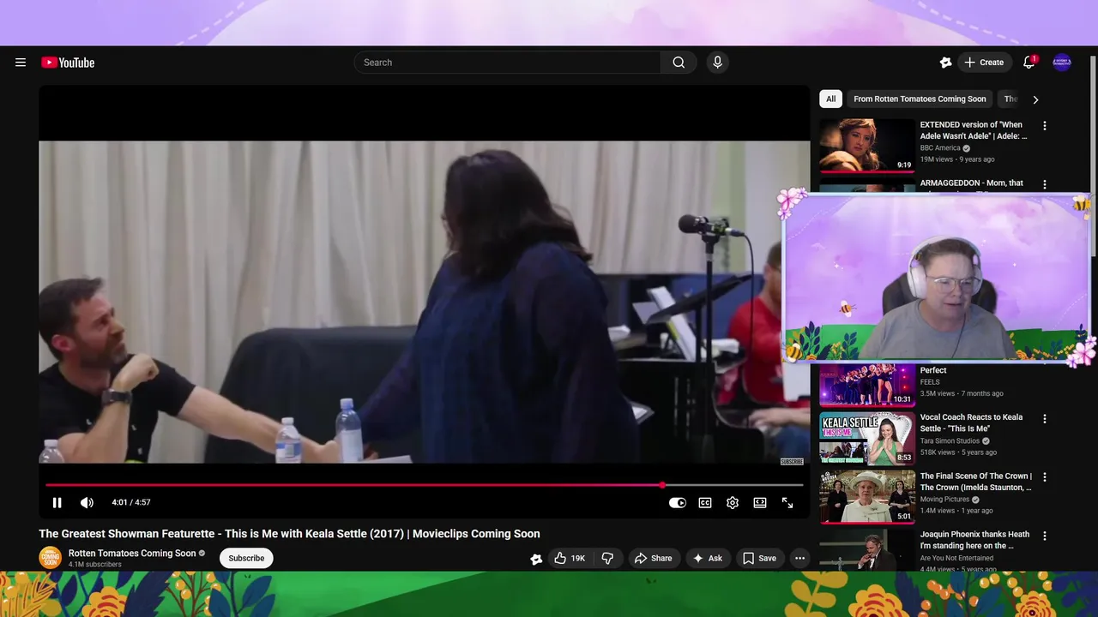Open options for Joaquin Phoenix video
Image resolution: width=1098 pixels, height=617 pixels.
pos(1044,536)
